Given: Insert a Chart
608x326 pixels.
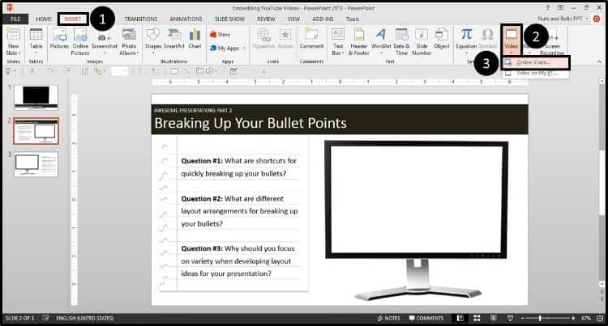Looking at the screenshot, I should [x=195, y=40].
